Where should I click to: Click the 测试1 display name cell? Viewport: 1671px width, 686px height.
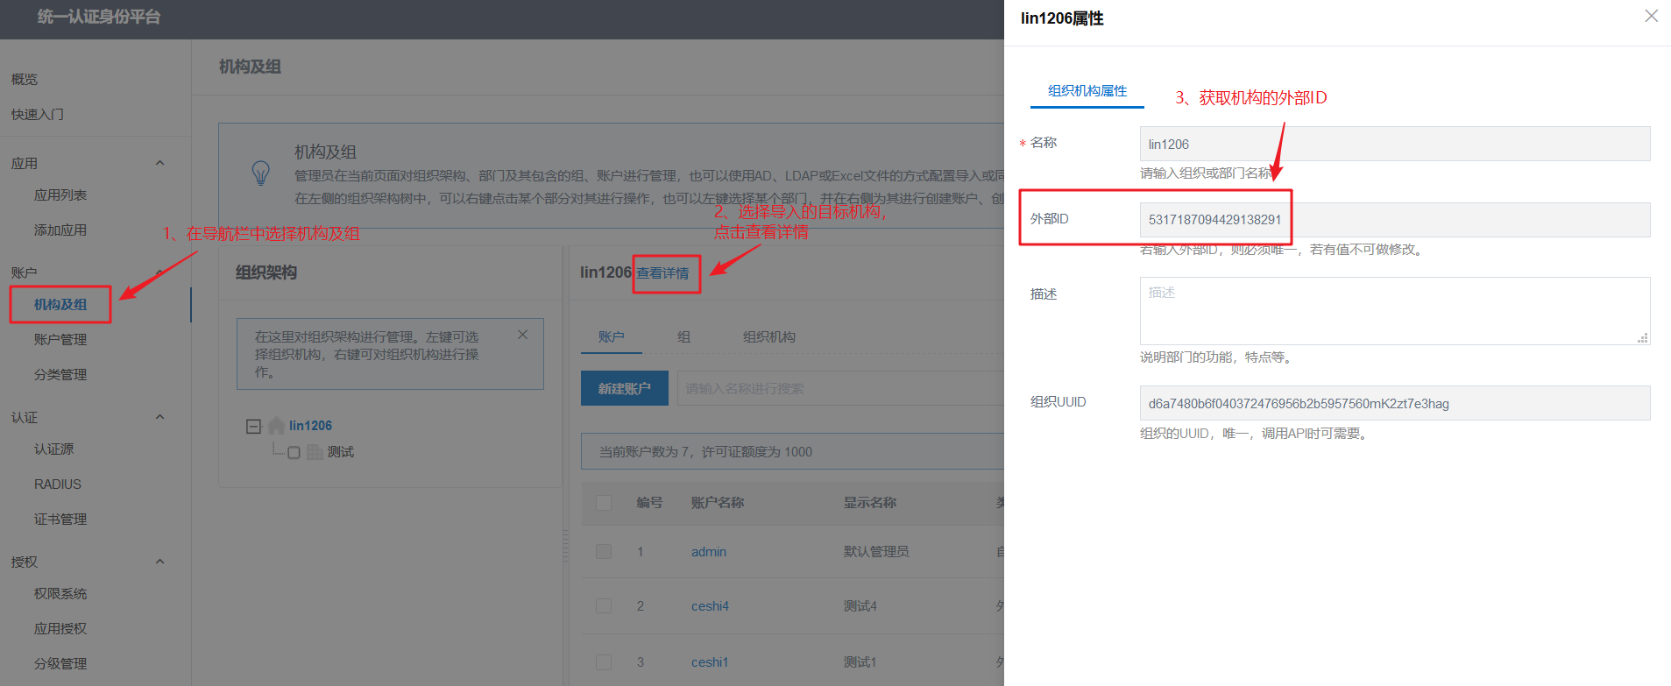[860, 662]
